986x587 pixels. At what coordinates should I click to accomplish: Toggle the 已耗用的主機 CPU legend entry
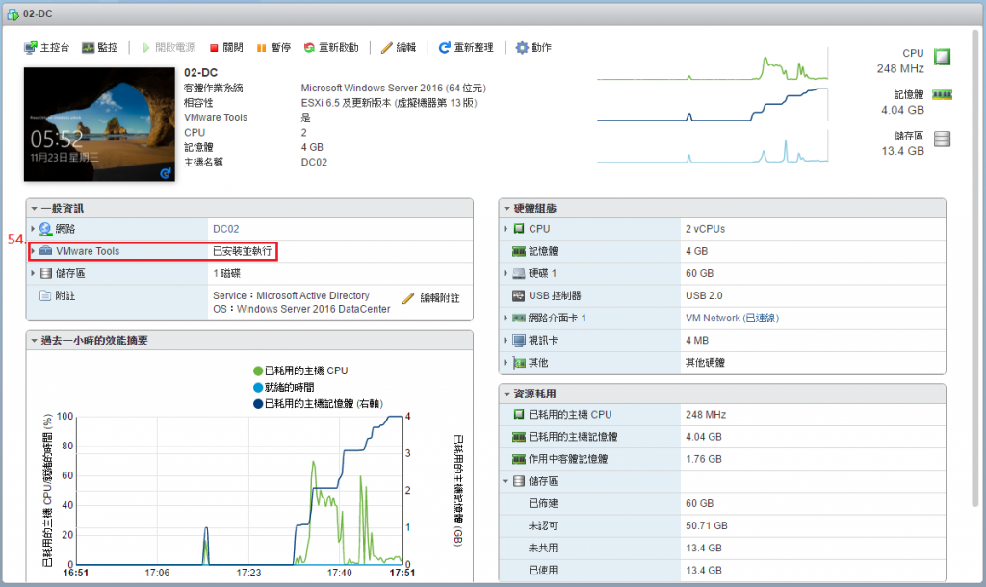pos(300,370)
